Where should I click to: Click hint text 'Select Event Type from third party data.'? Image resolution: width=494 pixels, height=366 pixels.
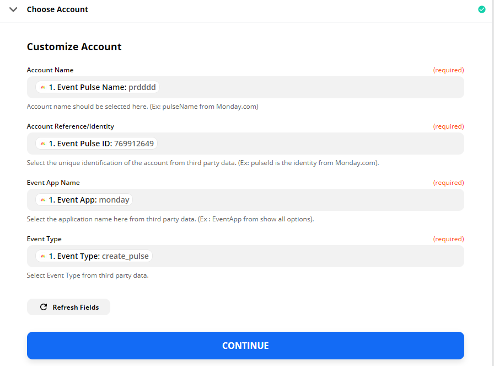[x=88, y=275]
